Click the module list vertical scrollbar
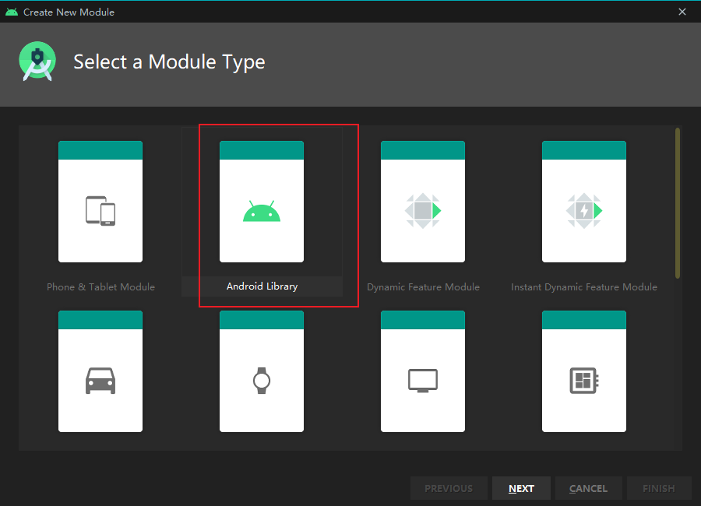This screenshot has width=701, height=506. click(678, 203)
